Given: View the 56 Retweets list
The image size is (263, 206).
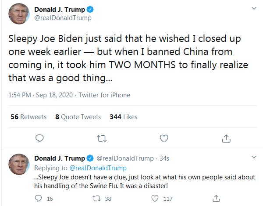Looking at the screenshot, I should (x=28, y=117).
